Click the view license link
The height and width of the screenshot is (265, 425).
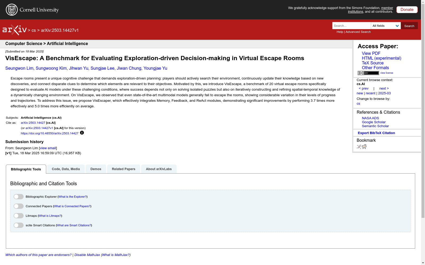(387, 73)
